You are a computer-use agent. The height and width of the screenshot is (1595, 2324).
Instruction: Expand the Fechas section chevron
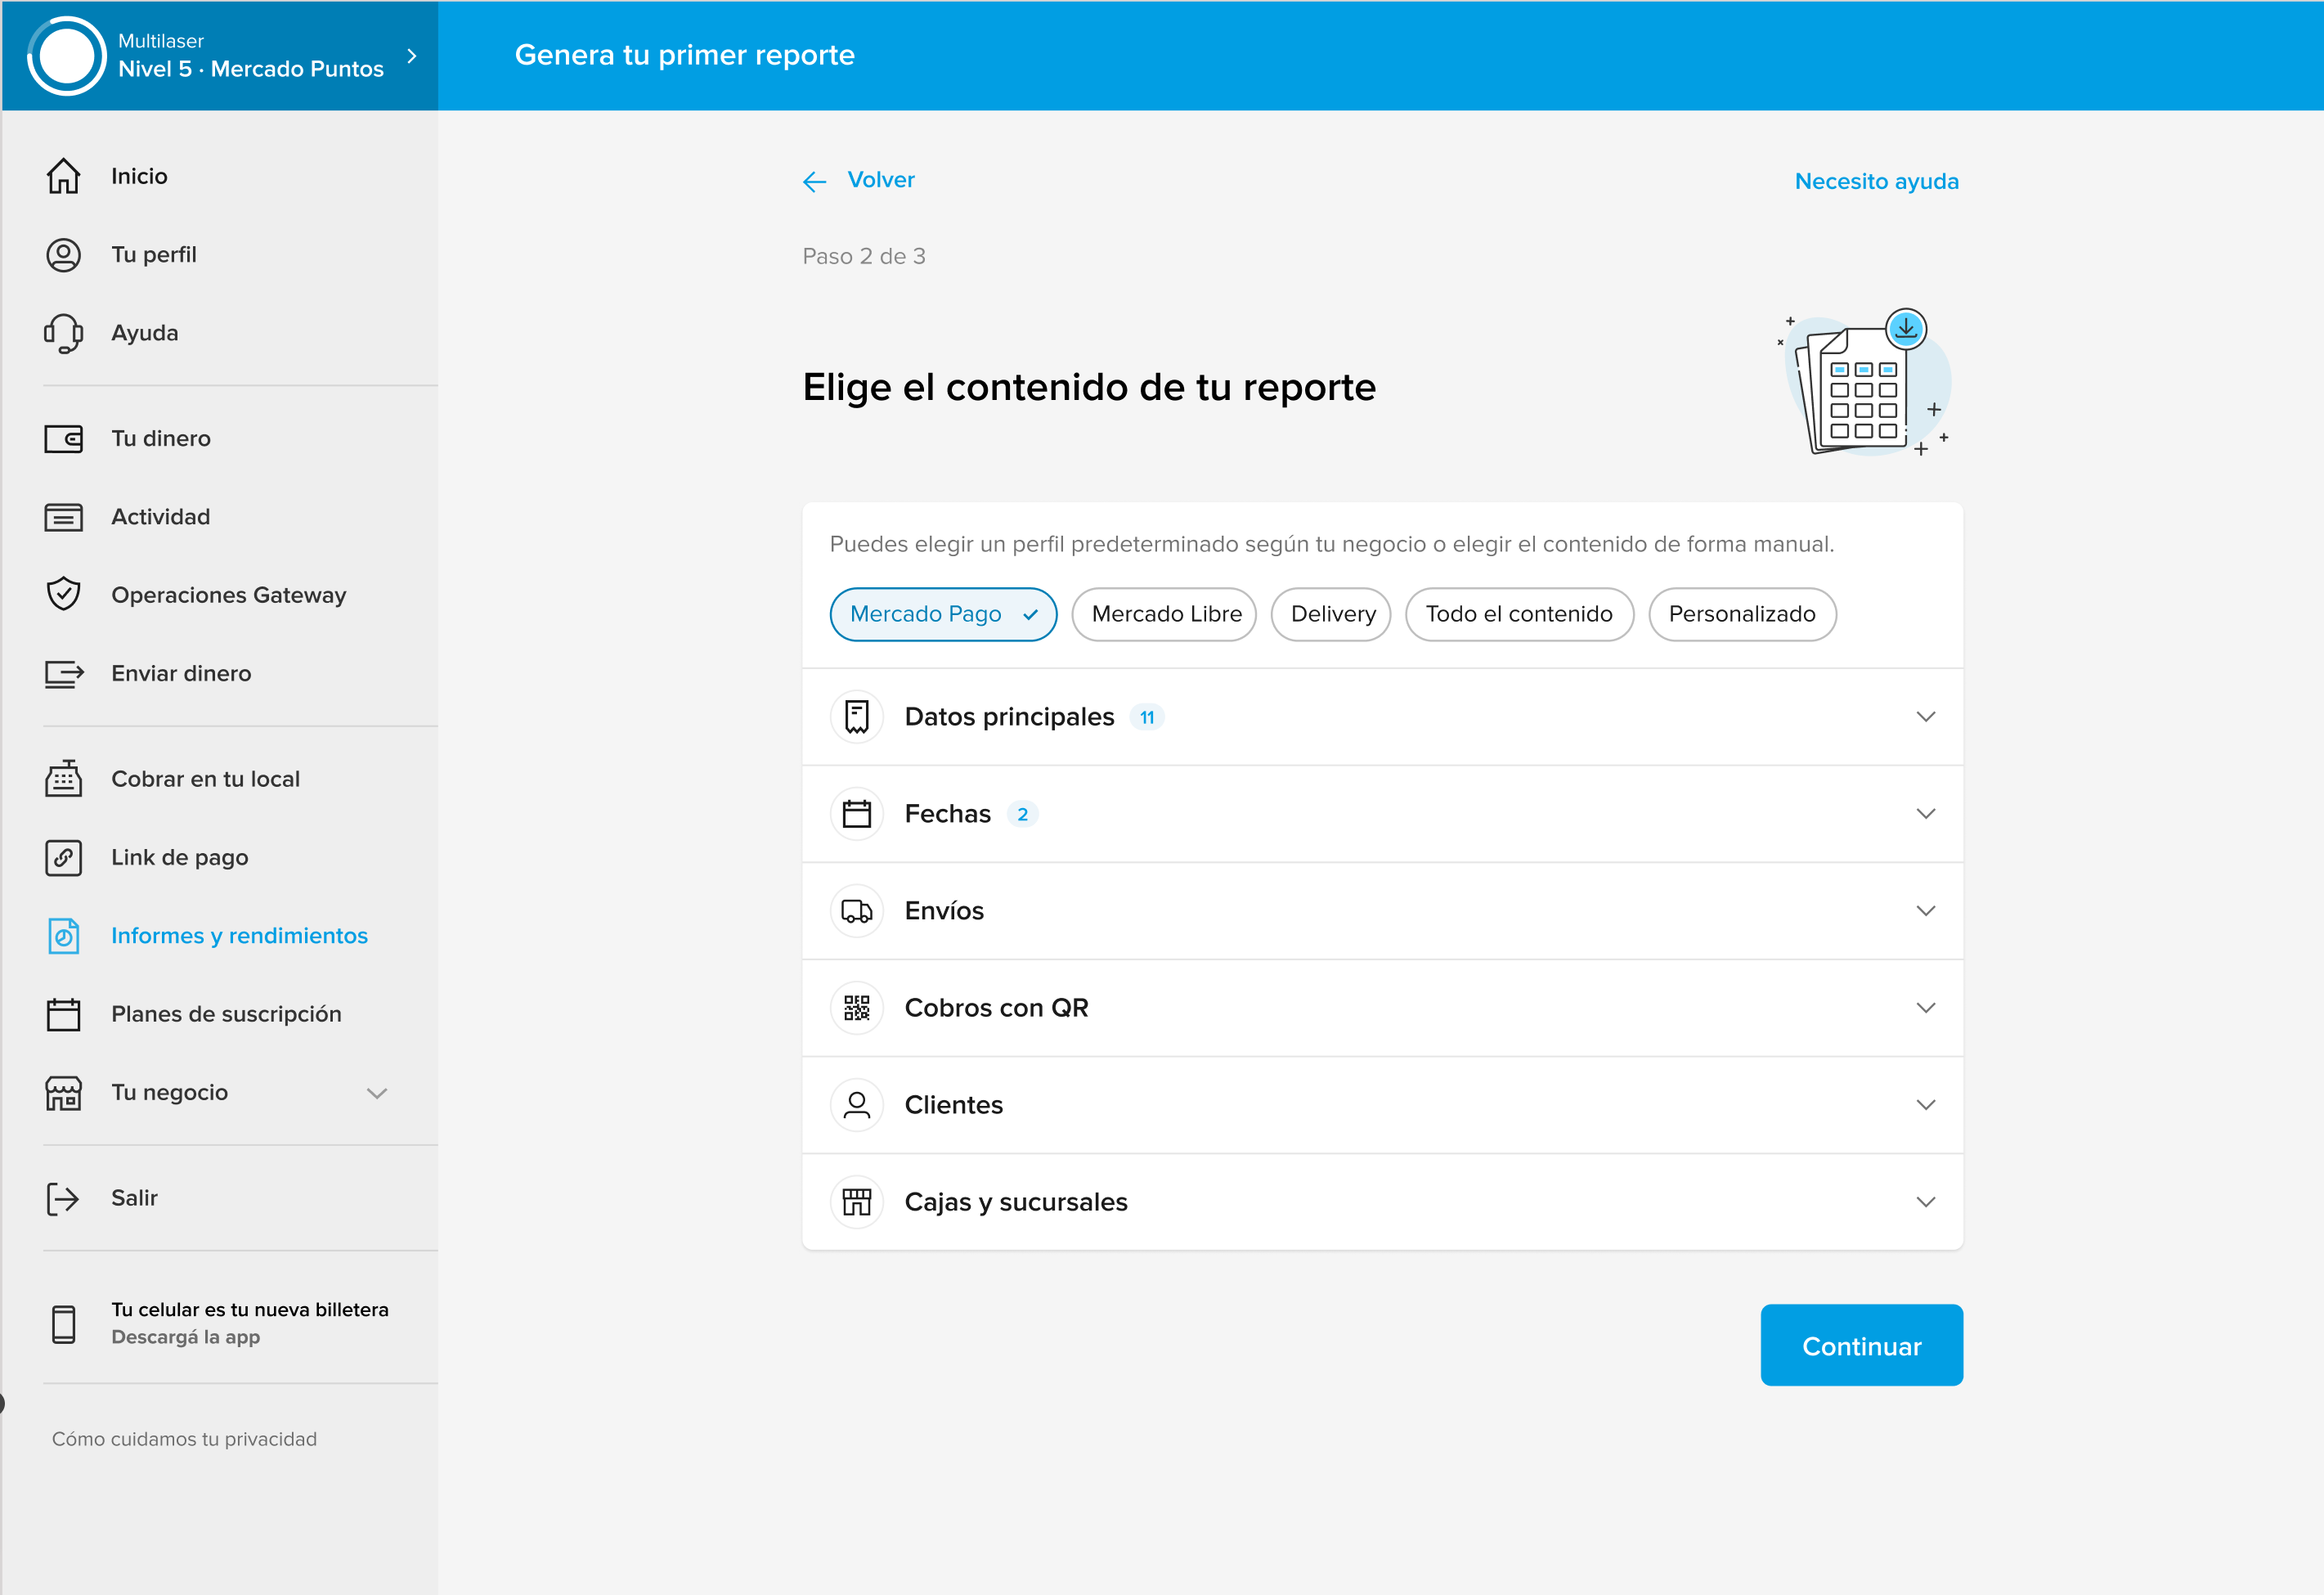[x=1925, y=814]
